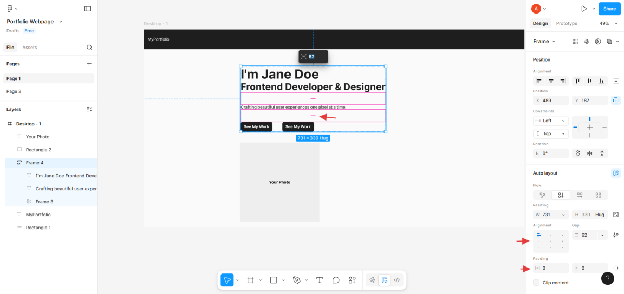
Task: Toggle the left sidebar panel visibility
Action: tap(88, 9)
